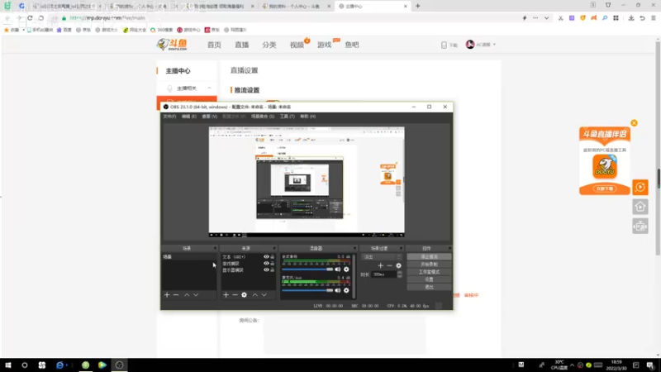Move the scene up with the up arrow
Viewport: 661px width, 372px height.
[187, 295]
